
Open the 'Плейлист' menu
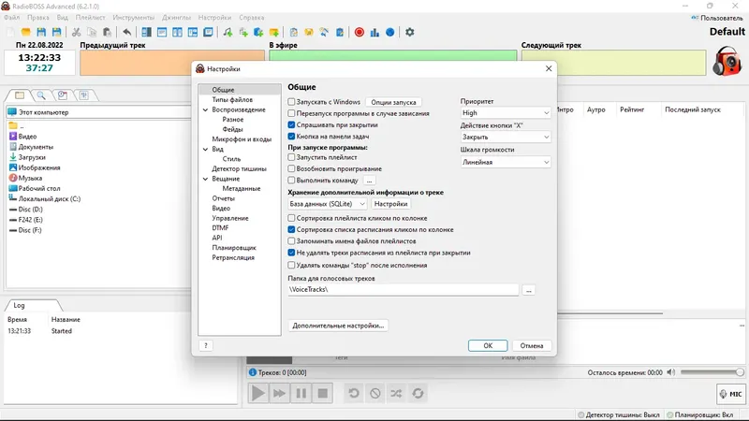90,18
